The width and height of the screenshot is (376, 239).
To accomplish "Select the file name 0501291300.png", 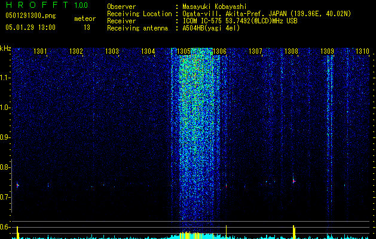I will coord(30,16).
